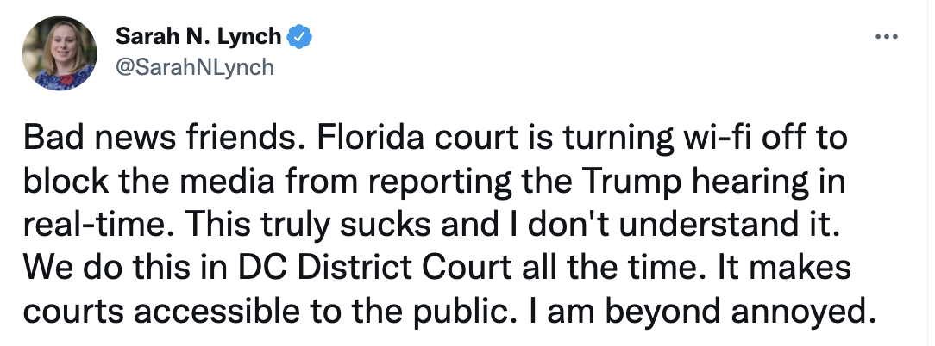
Task: Click the blue verified badge icon
Action: click(x=298, y=38)
